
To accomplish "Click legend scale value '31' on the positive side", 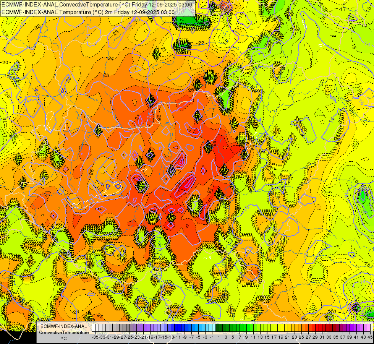I will click(322, 337).
